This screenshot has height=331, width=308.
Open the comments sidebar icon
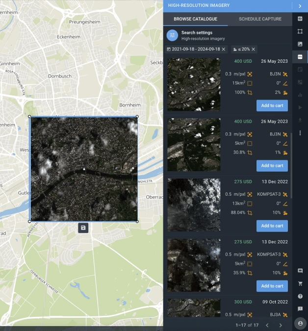pyautogui.click(x=300, y=271)
